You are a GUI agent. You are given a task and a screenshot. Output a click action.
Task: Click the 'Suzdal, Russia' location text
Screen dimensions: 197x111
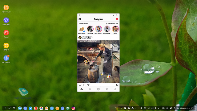86,39
